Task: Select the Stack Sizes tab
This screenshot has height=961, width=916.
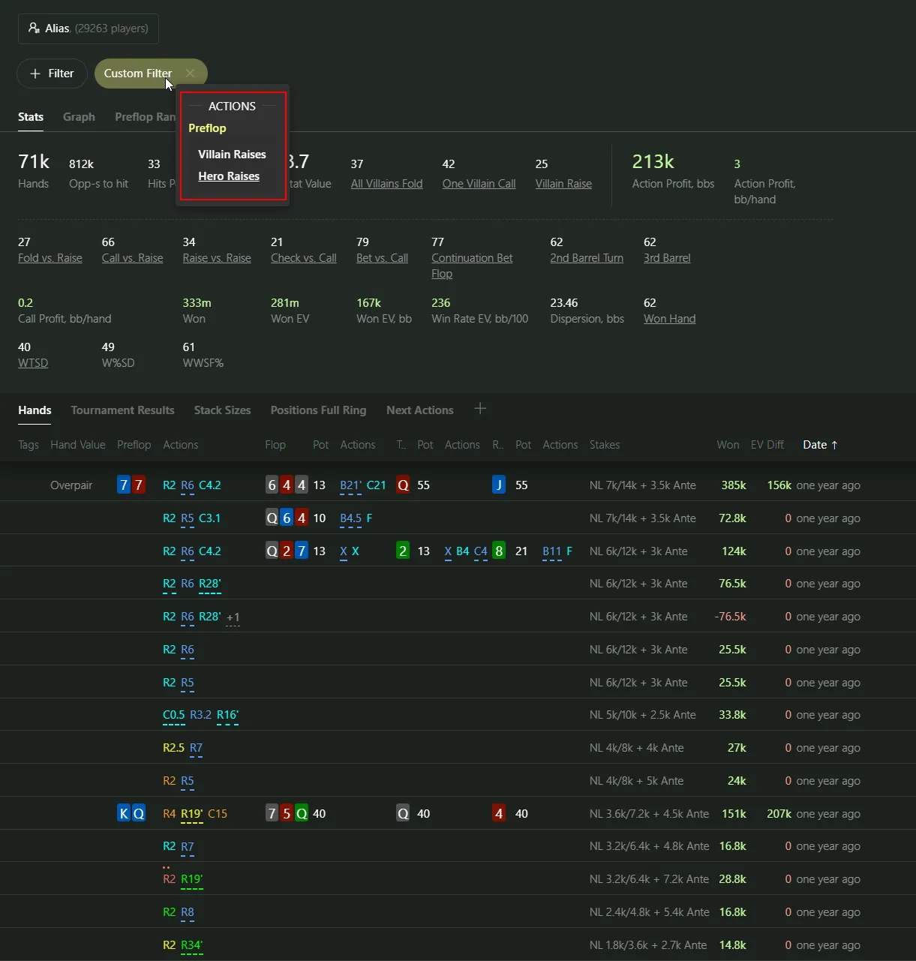Action: [222, 410]
